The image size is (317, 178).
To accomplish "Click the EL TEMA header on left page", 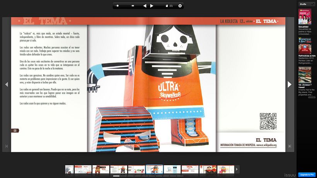I will click(x=45, y=21).
